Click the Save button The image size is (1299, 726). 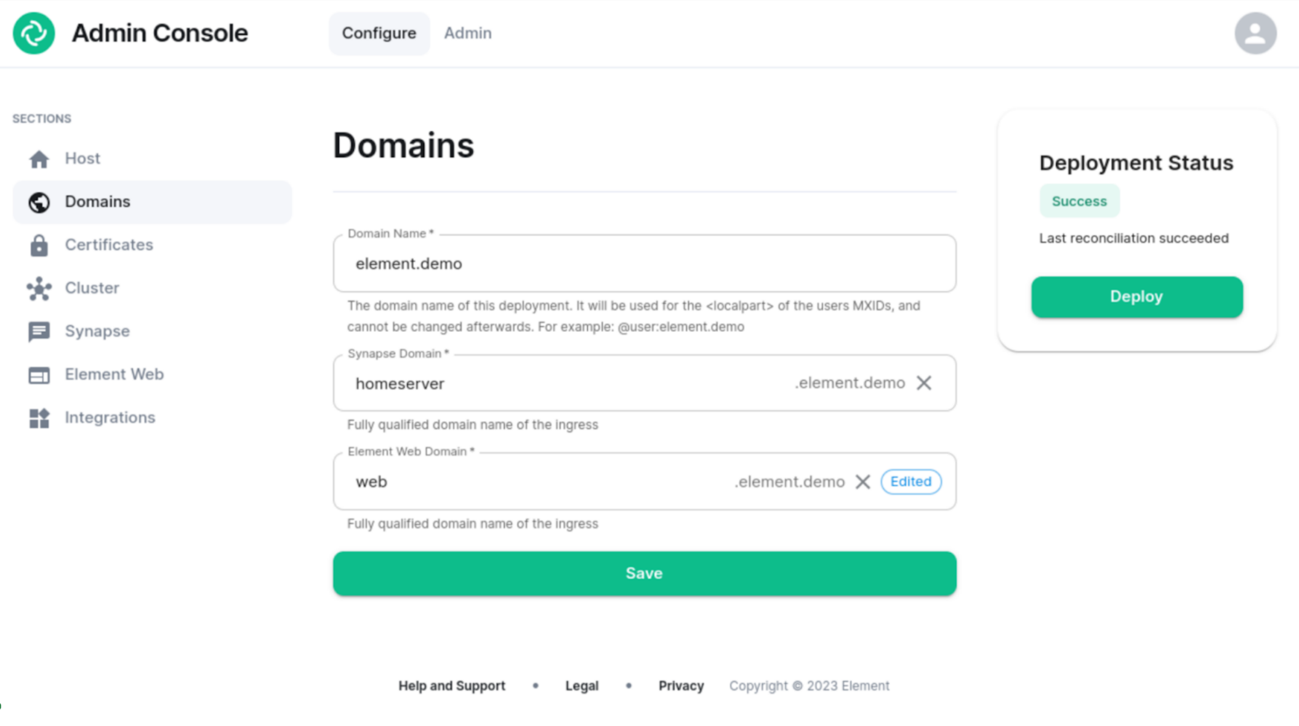click(x=645, y=573)
